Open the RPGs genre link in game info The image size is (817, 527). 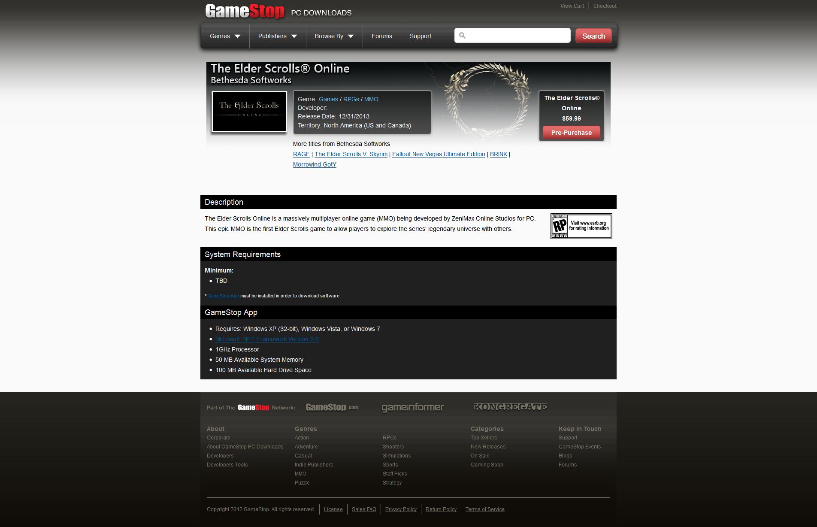(351, 99)
